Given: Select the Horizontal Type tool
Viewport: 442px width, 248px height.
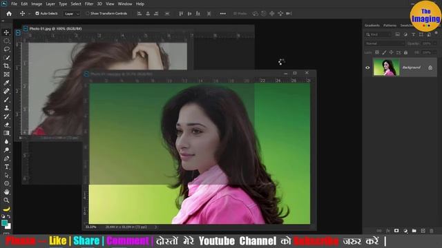Looking at the screenshot, I should (6, 167).
